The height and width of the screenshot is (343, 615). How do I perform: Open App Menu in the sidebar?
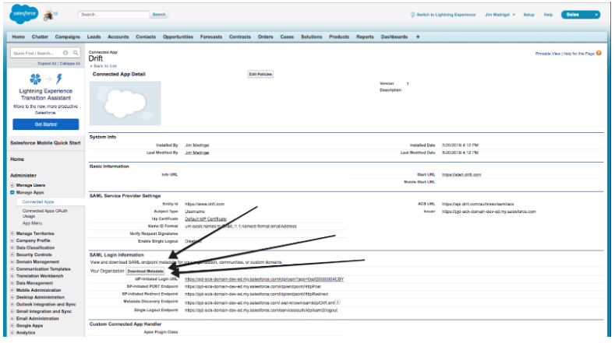(32, 223)
